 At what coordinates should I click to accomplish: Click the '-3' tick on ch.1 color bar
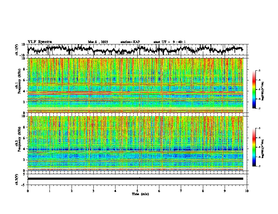259,71
